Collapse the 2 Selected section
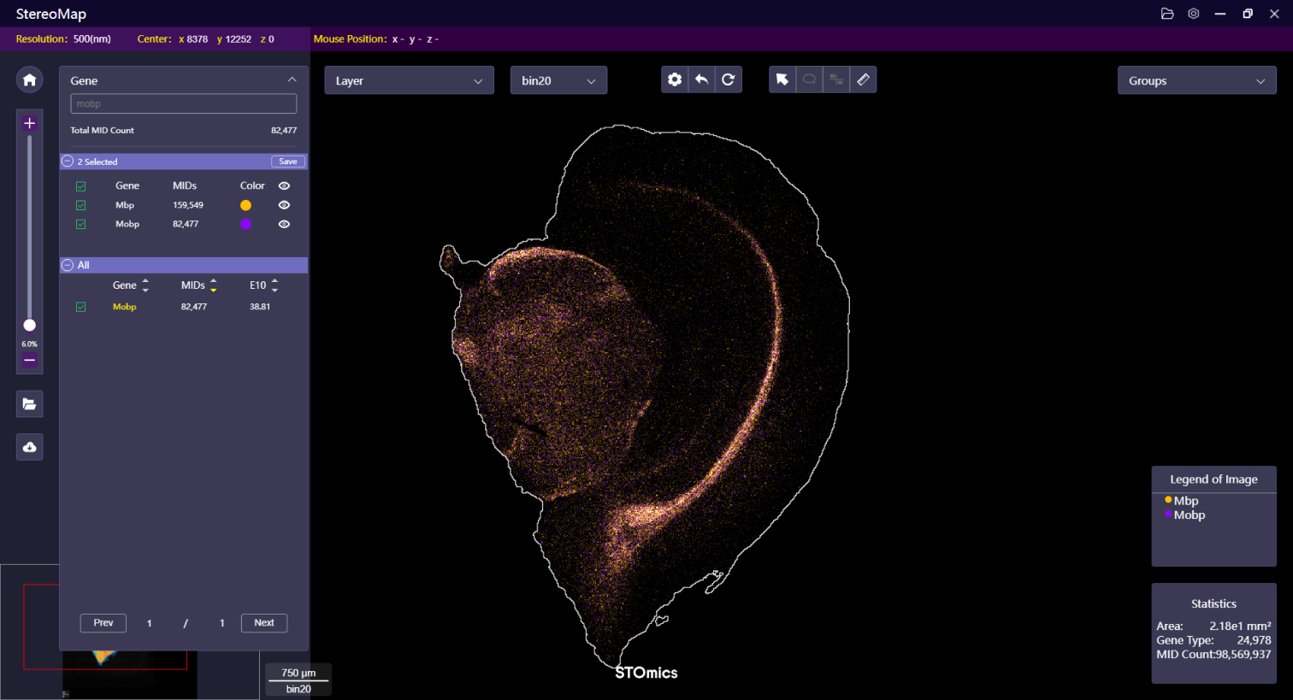 pos(68,162)
